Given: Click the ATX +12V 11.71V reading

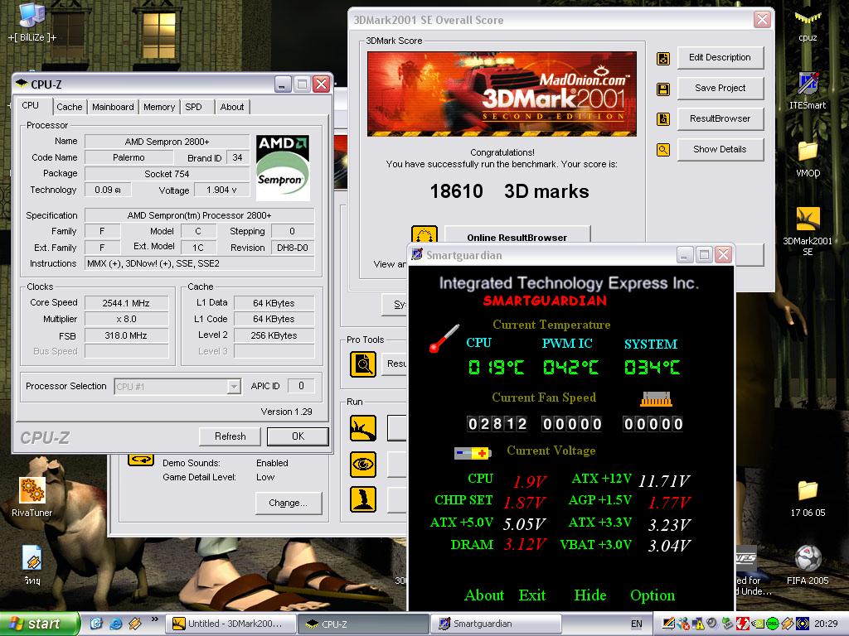Looking at the screenshot, I should point(664,481).
